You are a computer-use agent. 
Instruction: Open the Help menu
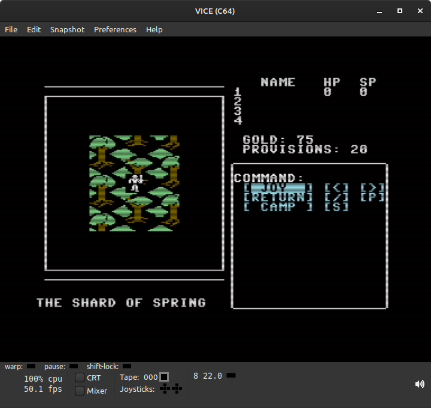(x=154, y=29)
